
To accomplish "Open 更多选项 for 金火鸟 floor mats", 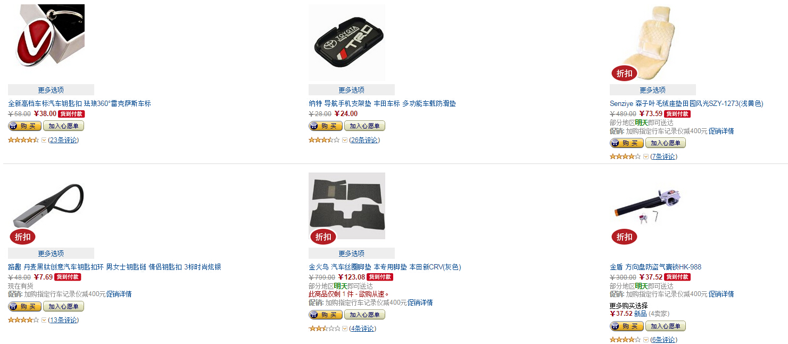I will click(352, 253).
